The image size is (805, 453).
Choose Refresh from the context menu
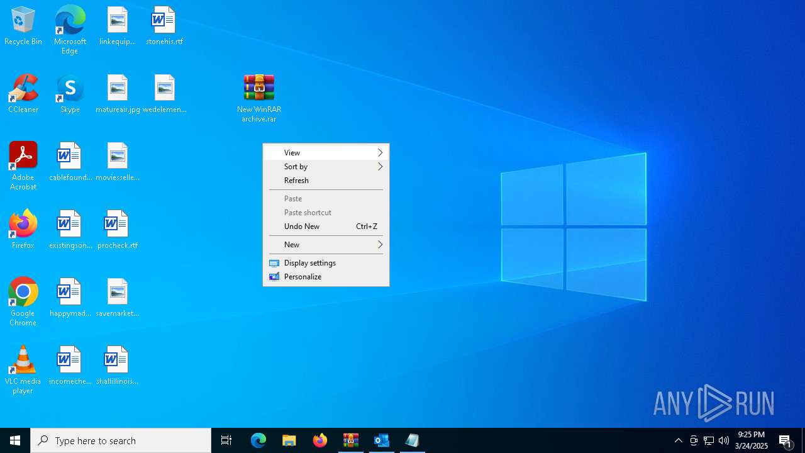coord(326,181)
